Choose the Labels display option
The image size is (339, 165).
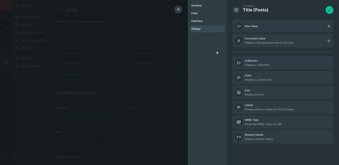click(283, 107)
